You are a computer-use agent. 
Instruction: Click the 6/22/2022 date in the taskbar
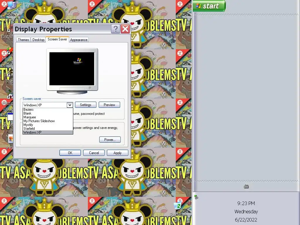pos(246,220)
